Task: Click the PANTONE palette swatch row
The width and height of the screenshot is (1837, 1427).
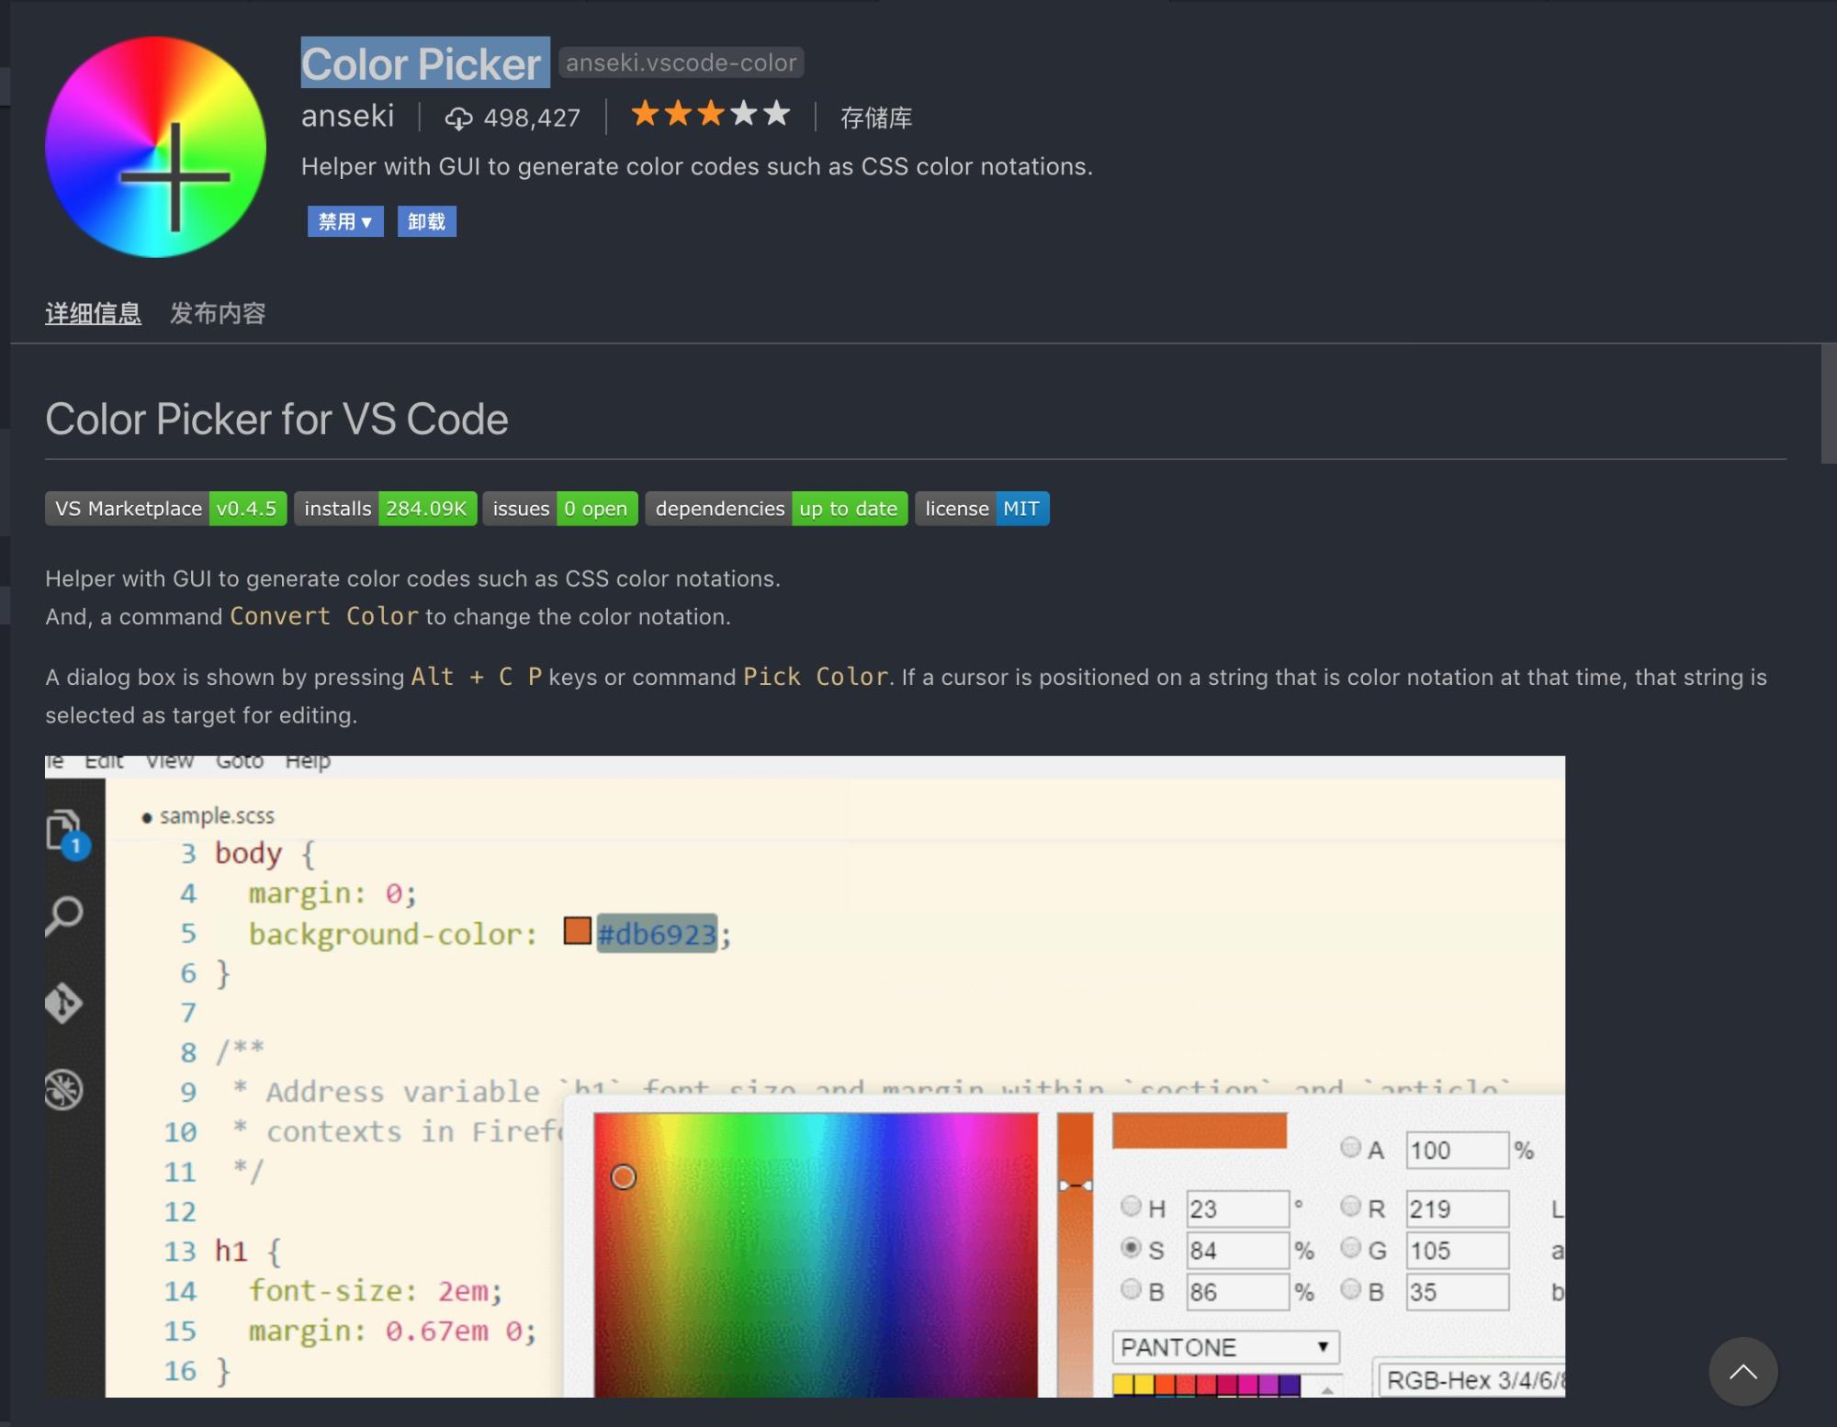Action: click(x=1206, y=1385)
